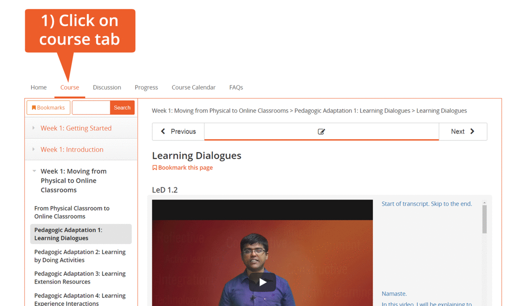Image resolution: width=518 pixels, height=306 pixels.
Task: Open the Course Calendar tab
Action: [194, 87]
